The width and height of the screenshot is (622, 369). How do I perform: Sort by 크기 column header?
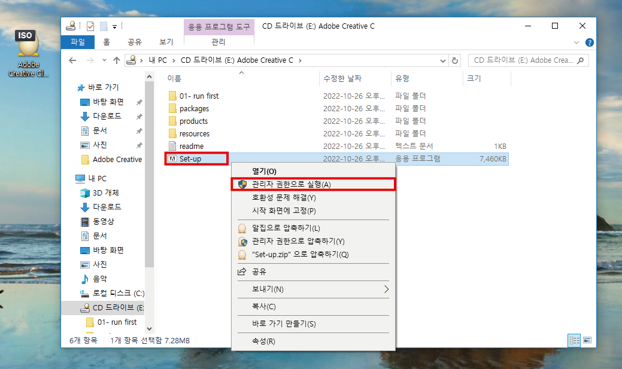[x=474, y=78]
